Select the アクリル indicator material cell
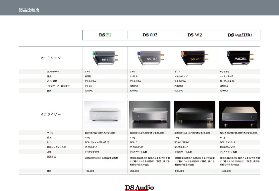This screenshot has width=279, height=191. click(x=88, y=86)
